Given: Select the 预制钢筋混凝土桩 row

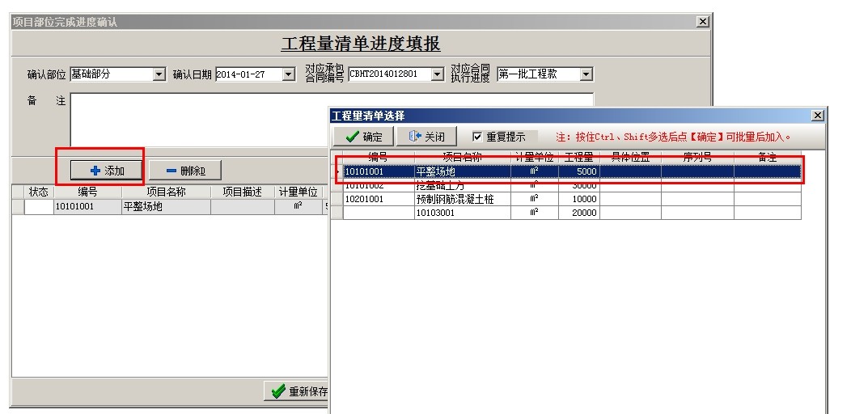Looking at the screenshot, I should click(454, 199).
